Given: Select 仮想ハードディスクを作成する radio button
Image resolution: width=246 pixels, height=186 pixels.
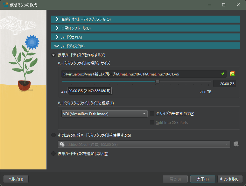Looking at the screenshot, I should coord(53,55).
